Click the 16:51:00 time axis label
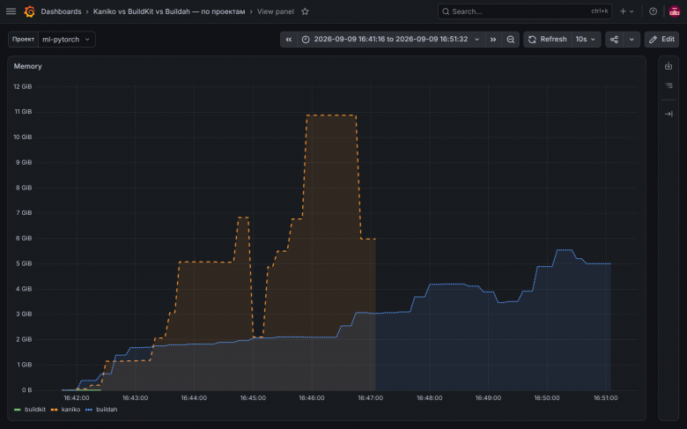 click(x=605, y=398)
